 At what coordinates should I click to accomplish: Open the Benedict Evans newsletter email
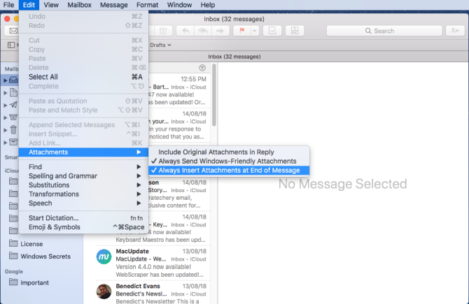153,293
